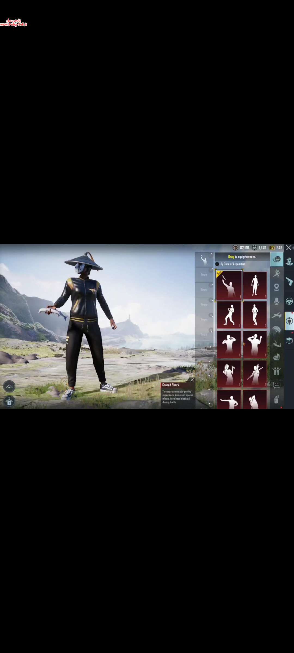294x653 pixels.
Task: Select the chat smiley bubble icon
Action: (x=277, y=385)
